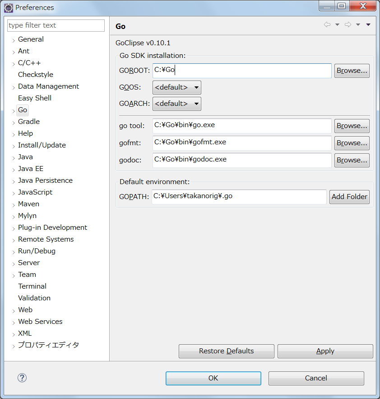Browse for the godoc executable

[352, 160]
